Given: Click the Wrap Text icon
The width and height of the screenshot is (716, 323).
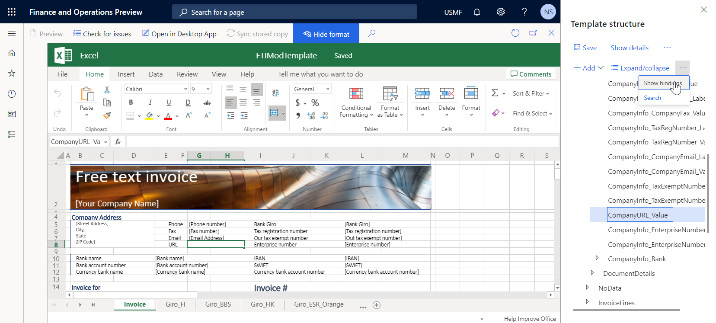Looking at the screenshot, I should [275, 93].
